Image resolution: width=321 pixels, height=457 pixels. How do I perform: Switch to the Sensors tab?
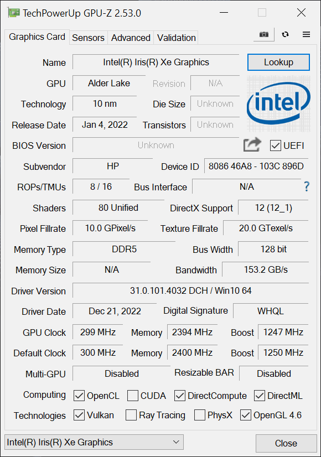tap(88, 38)
